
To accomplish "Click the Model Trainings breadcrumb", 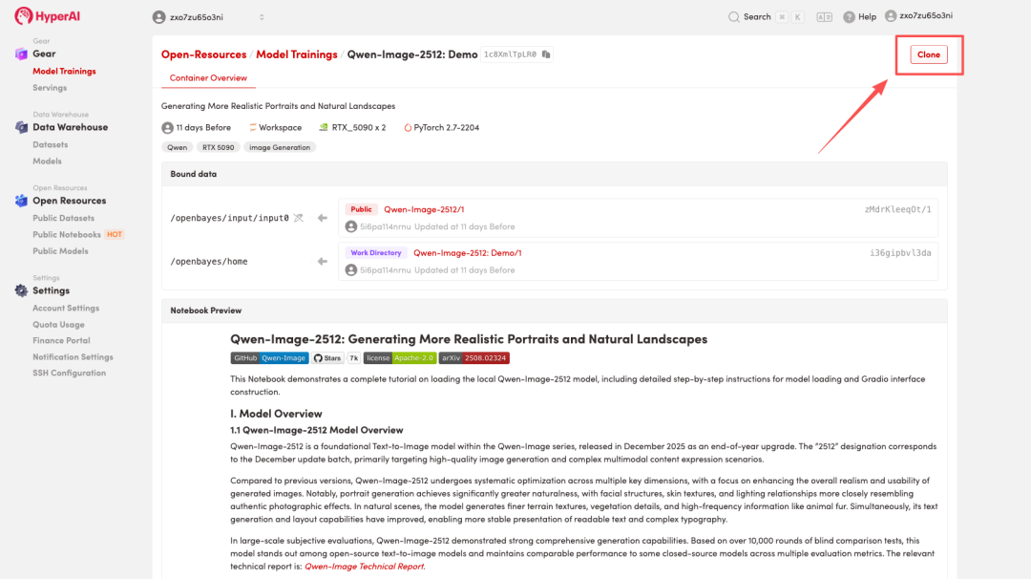I will click(296, 55).
